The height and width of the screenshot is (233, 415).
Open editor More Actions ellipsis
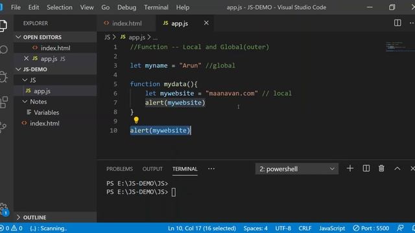point(412,23)
